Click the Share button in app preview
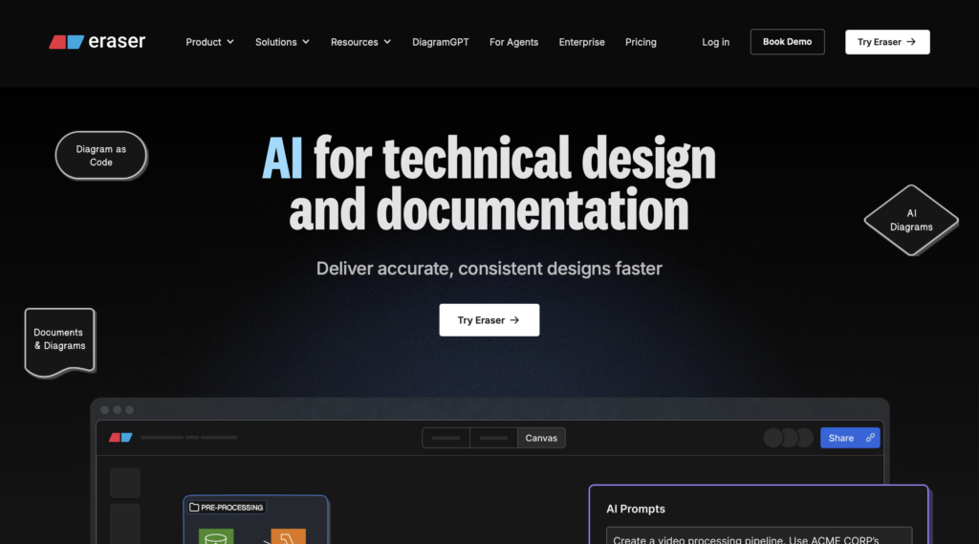Image resolution: width=979 pixels, height=544 pixels. coord(850,438)
